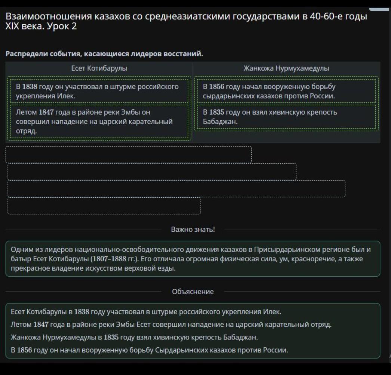The width and height of the screenshot is (391, 375).
Task: Click the info paragraph about batyr Есет Котибарулы (1807–1888)
Action: point(193,259)
